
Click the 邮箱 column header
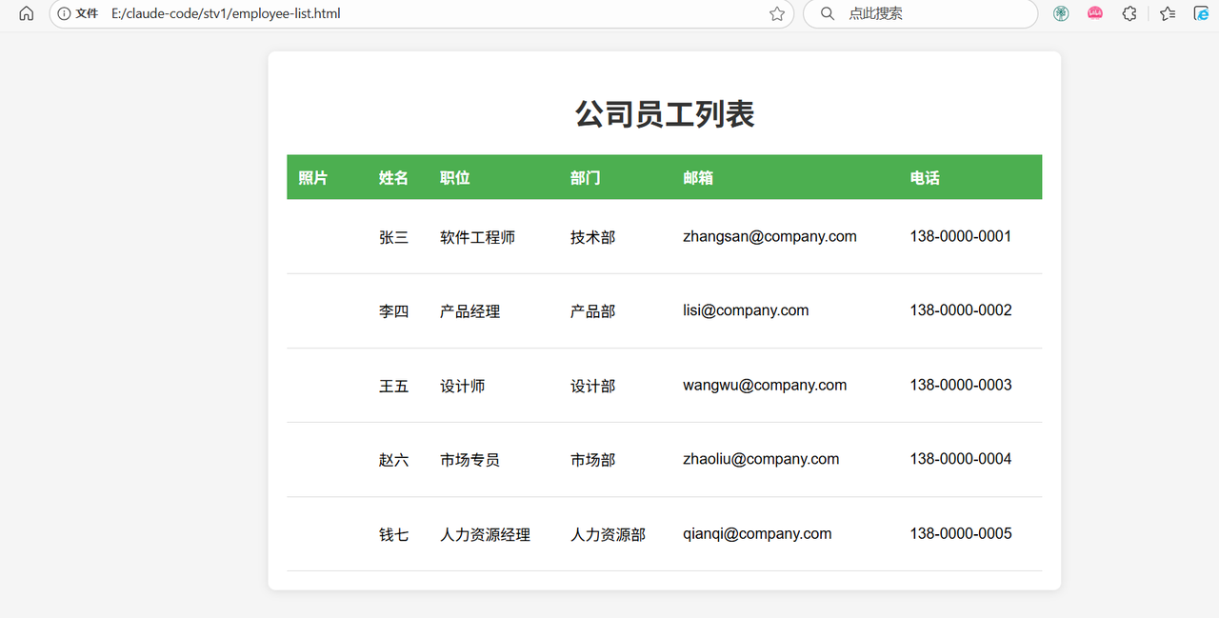tap(698, 178)
